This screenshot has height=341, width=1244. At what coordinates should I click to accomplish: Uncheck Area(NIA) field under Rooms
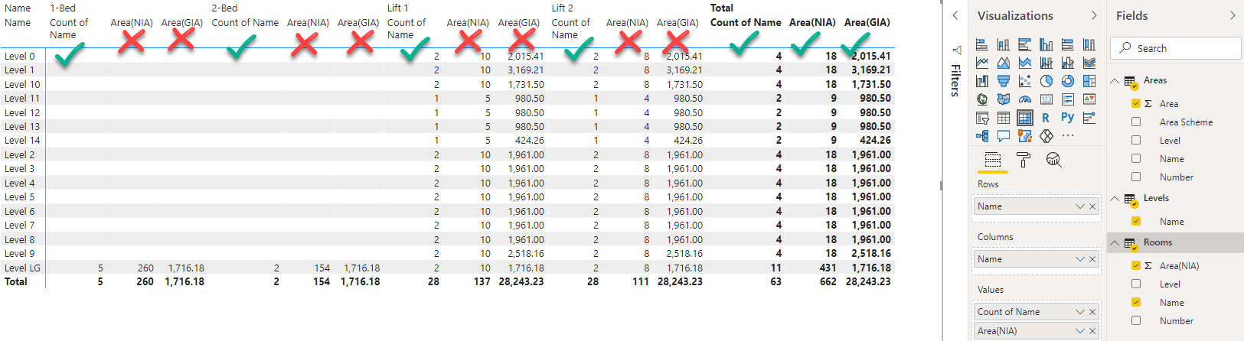point(1136,265)
